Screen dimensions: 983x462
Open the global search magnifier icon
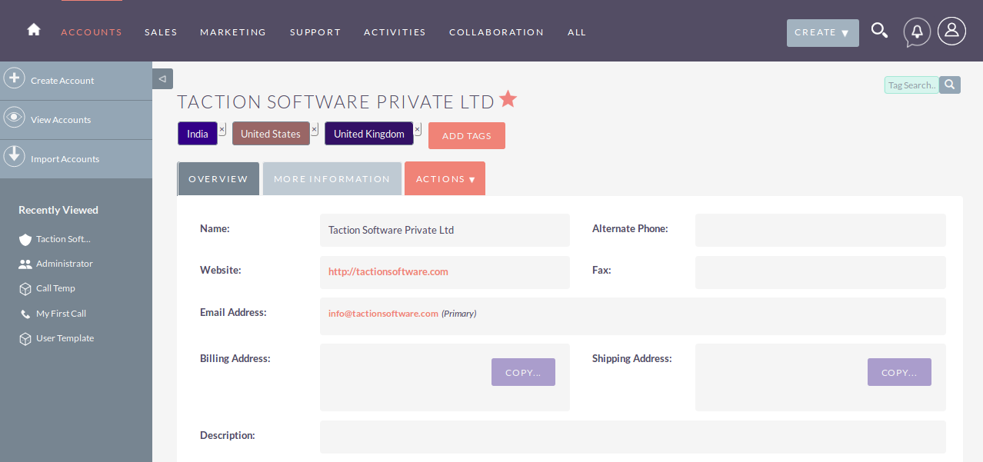coord(879,31)
